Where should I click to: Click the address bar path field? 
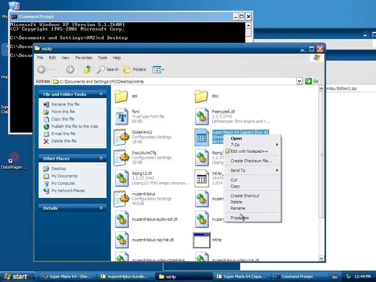(174, 82)
